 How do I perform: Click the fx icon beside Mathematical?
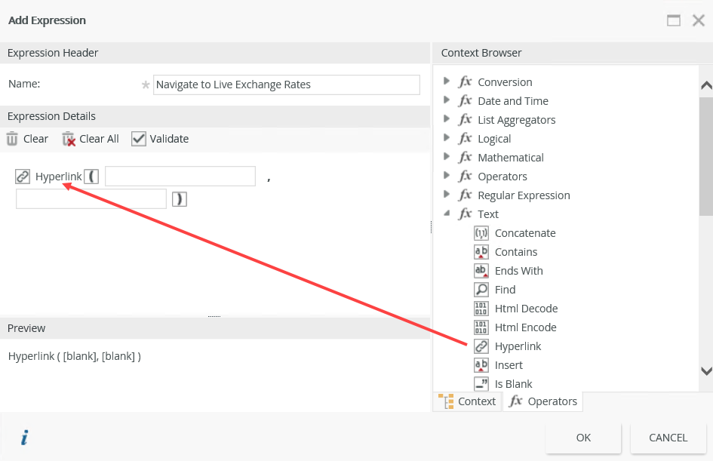(465, 157)
